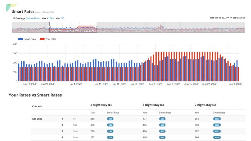Click Smart Rate pill 401 for Friday
The image size is (251, 141).
(x=110, y=119)
